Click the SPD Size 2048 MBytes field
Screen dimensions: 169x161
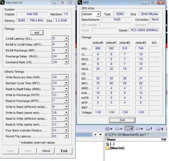click(x=150, y=14)
